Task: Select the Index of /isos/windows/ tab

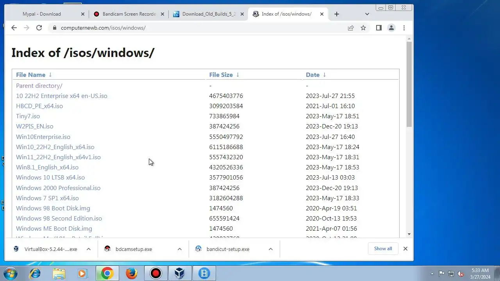Action: tap(286, 14)
